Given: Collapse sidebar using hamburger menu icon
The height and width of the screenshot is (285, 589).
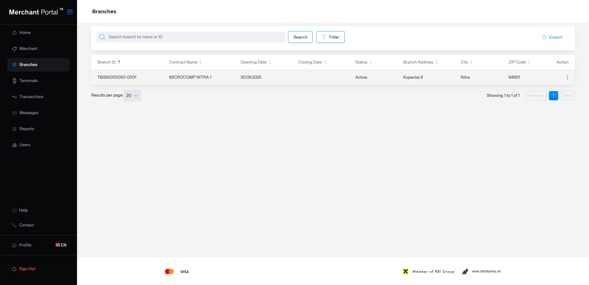Looking at the screenshot, I should (x=70, y=12).
